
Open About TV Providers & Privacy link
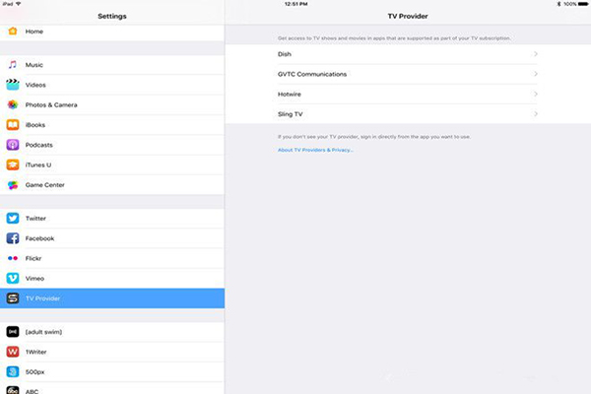coord(315,150)
